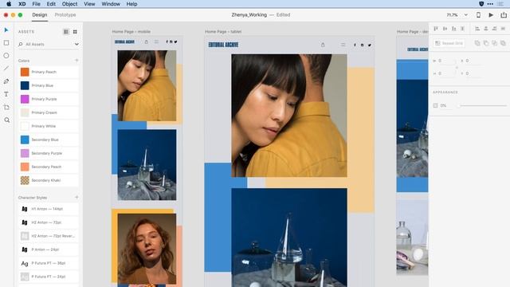Switch assets panel to list view

(66, 32)
